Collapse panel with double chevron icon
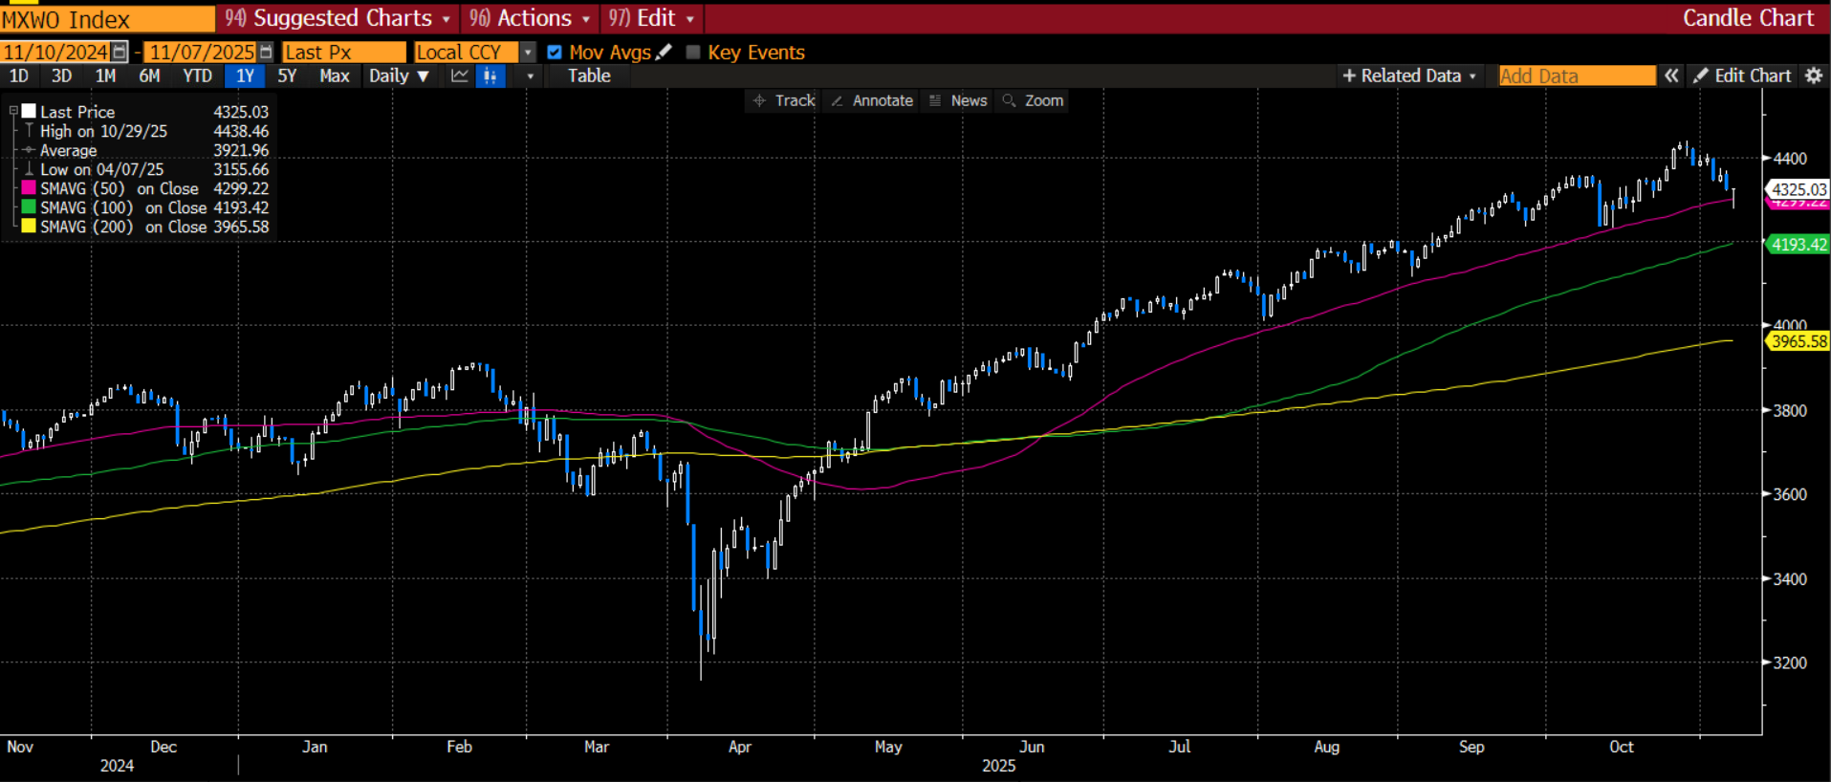The image size is (1831, 782). [1671, 76]
